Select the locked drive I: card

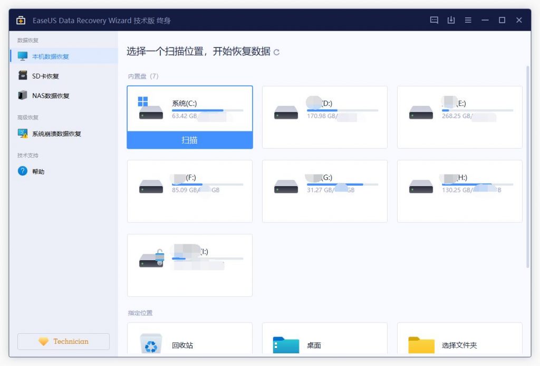(x=189, y=265)
